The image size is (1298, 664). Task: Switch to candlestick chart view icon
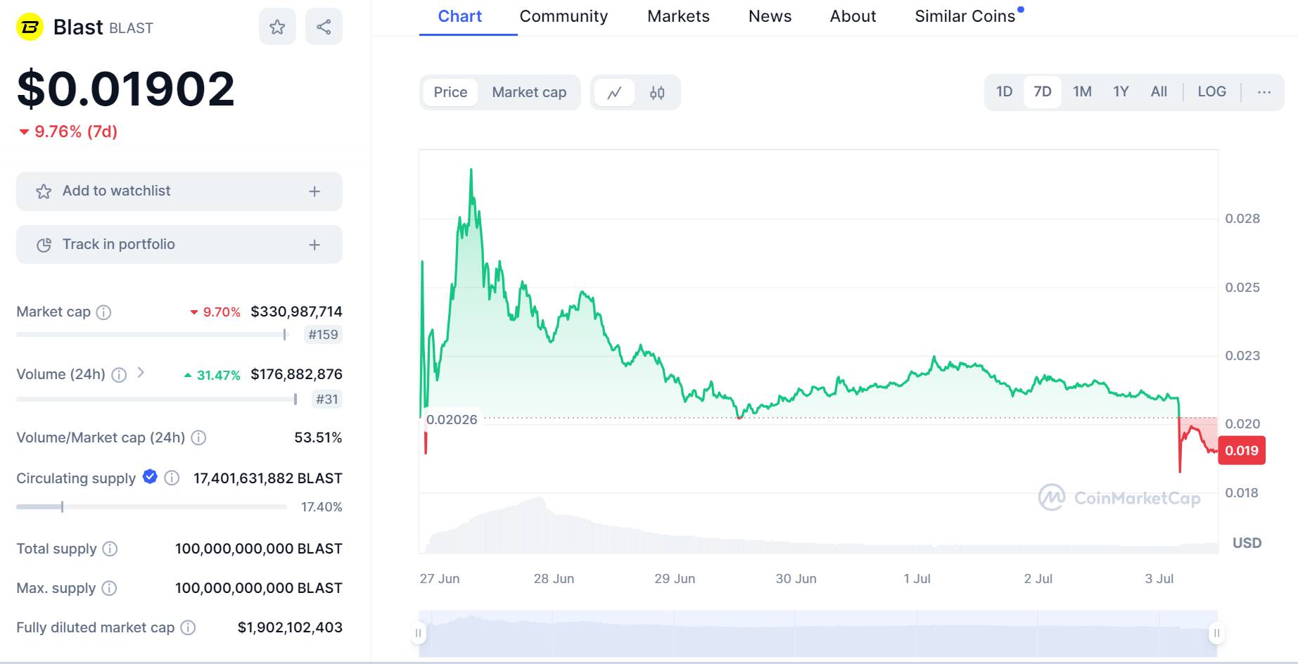[x=657, y=93]
